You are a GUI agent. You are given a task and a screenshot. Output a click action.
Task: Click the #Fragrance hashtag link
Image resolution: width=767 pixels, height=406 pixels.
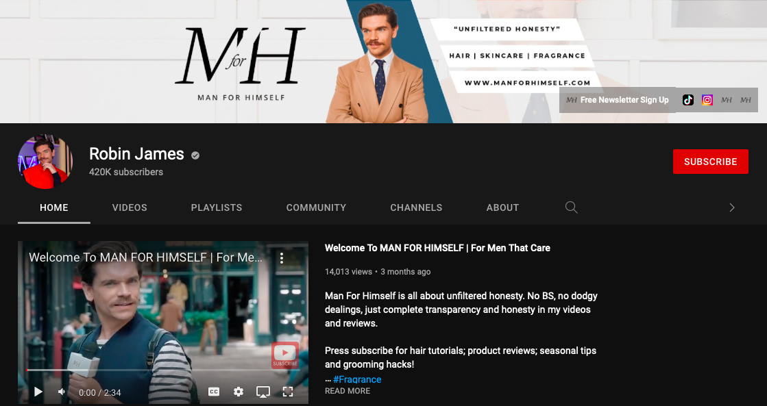357,379
